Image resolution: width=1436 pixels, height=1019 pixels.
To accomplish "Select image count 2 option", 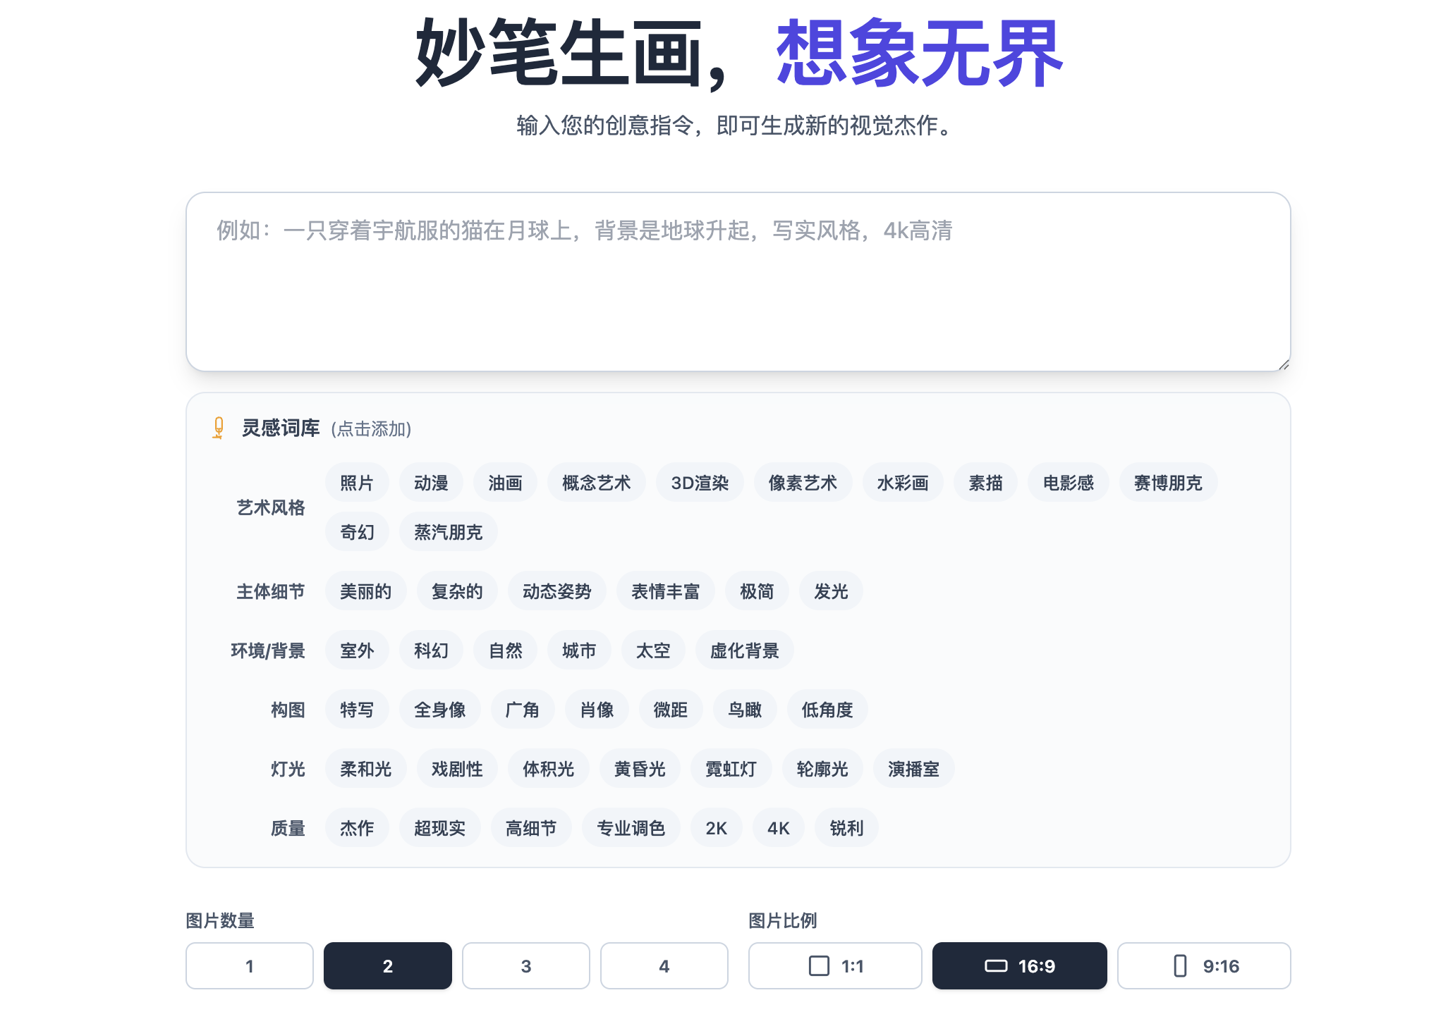I will 387,965.
